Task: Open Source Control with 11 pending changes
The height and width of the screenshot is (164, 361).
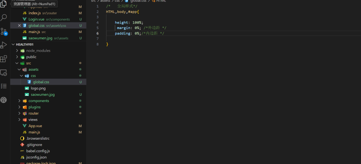Action: 4,31
